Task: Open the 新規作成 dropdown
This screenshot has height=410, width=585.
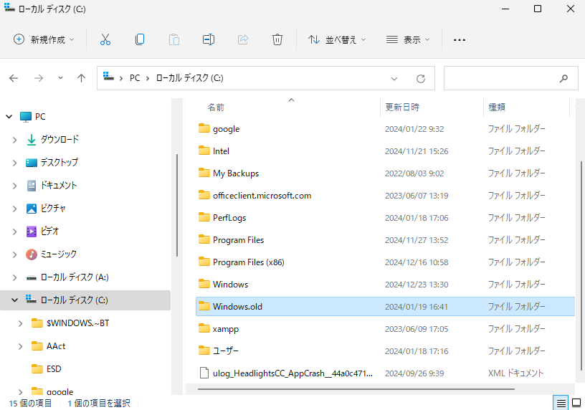Action: click(44, 39)
